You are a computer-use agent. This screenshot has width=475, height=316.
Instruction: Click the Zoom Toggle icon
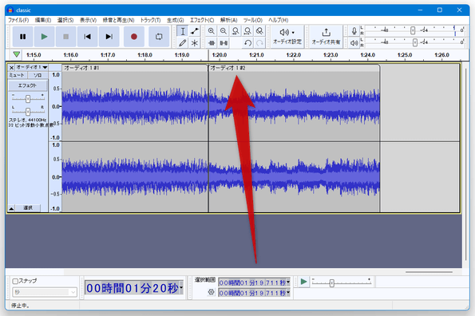click(x=259, y=31)
